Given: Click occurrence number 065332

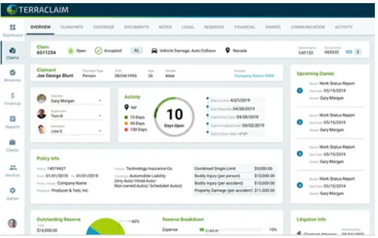Looking at the screenshot, I should point(331,52).
